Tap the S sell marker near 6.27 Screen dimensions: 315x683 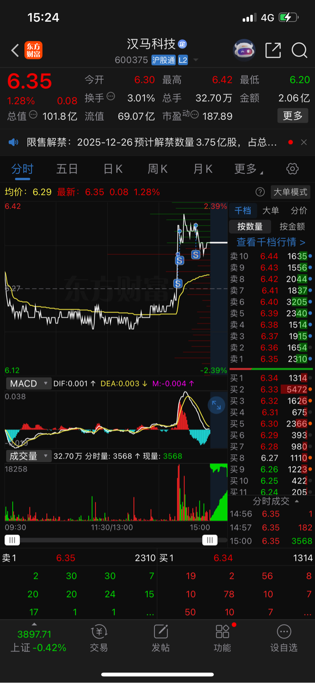(178, 283)
